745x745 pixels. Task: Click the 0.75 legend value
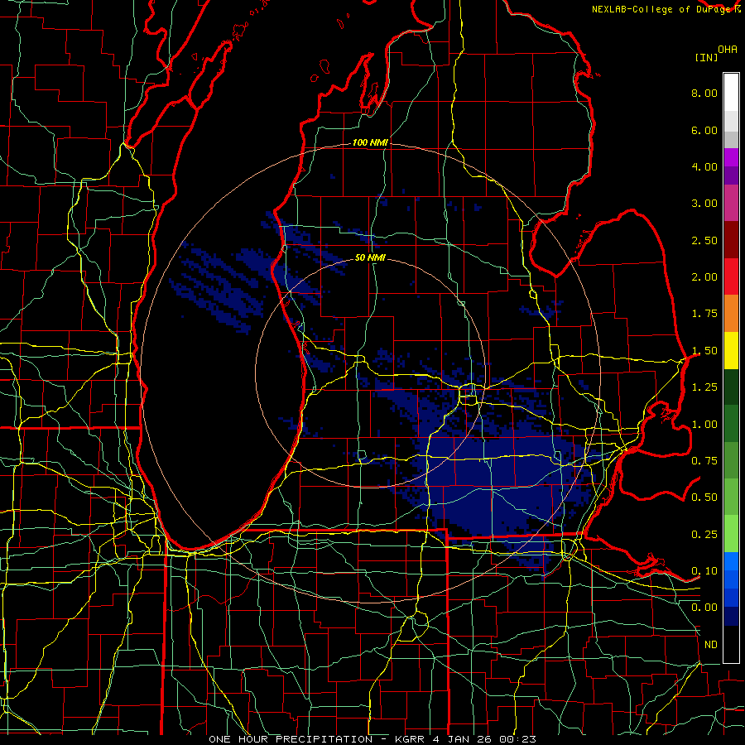[704, 461]
